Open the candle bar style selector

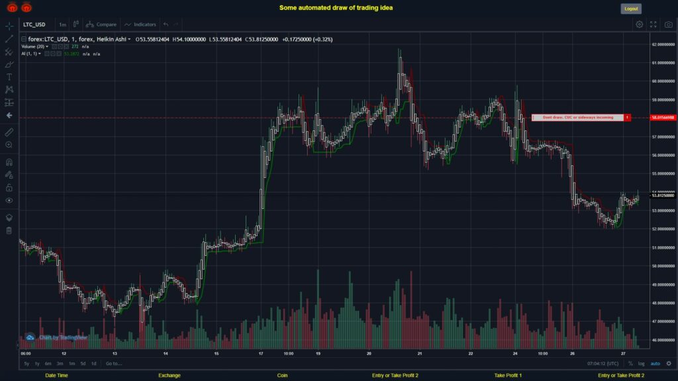pos(76,24)
